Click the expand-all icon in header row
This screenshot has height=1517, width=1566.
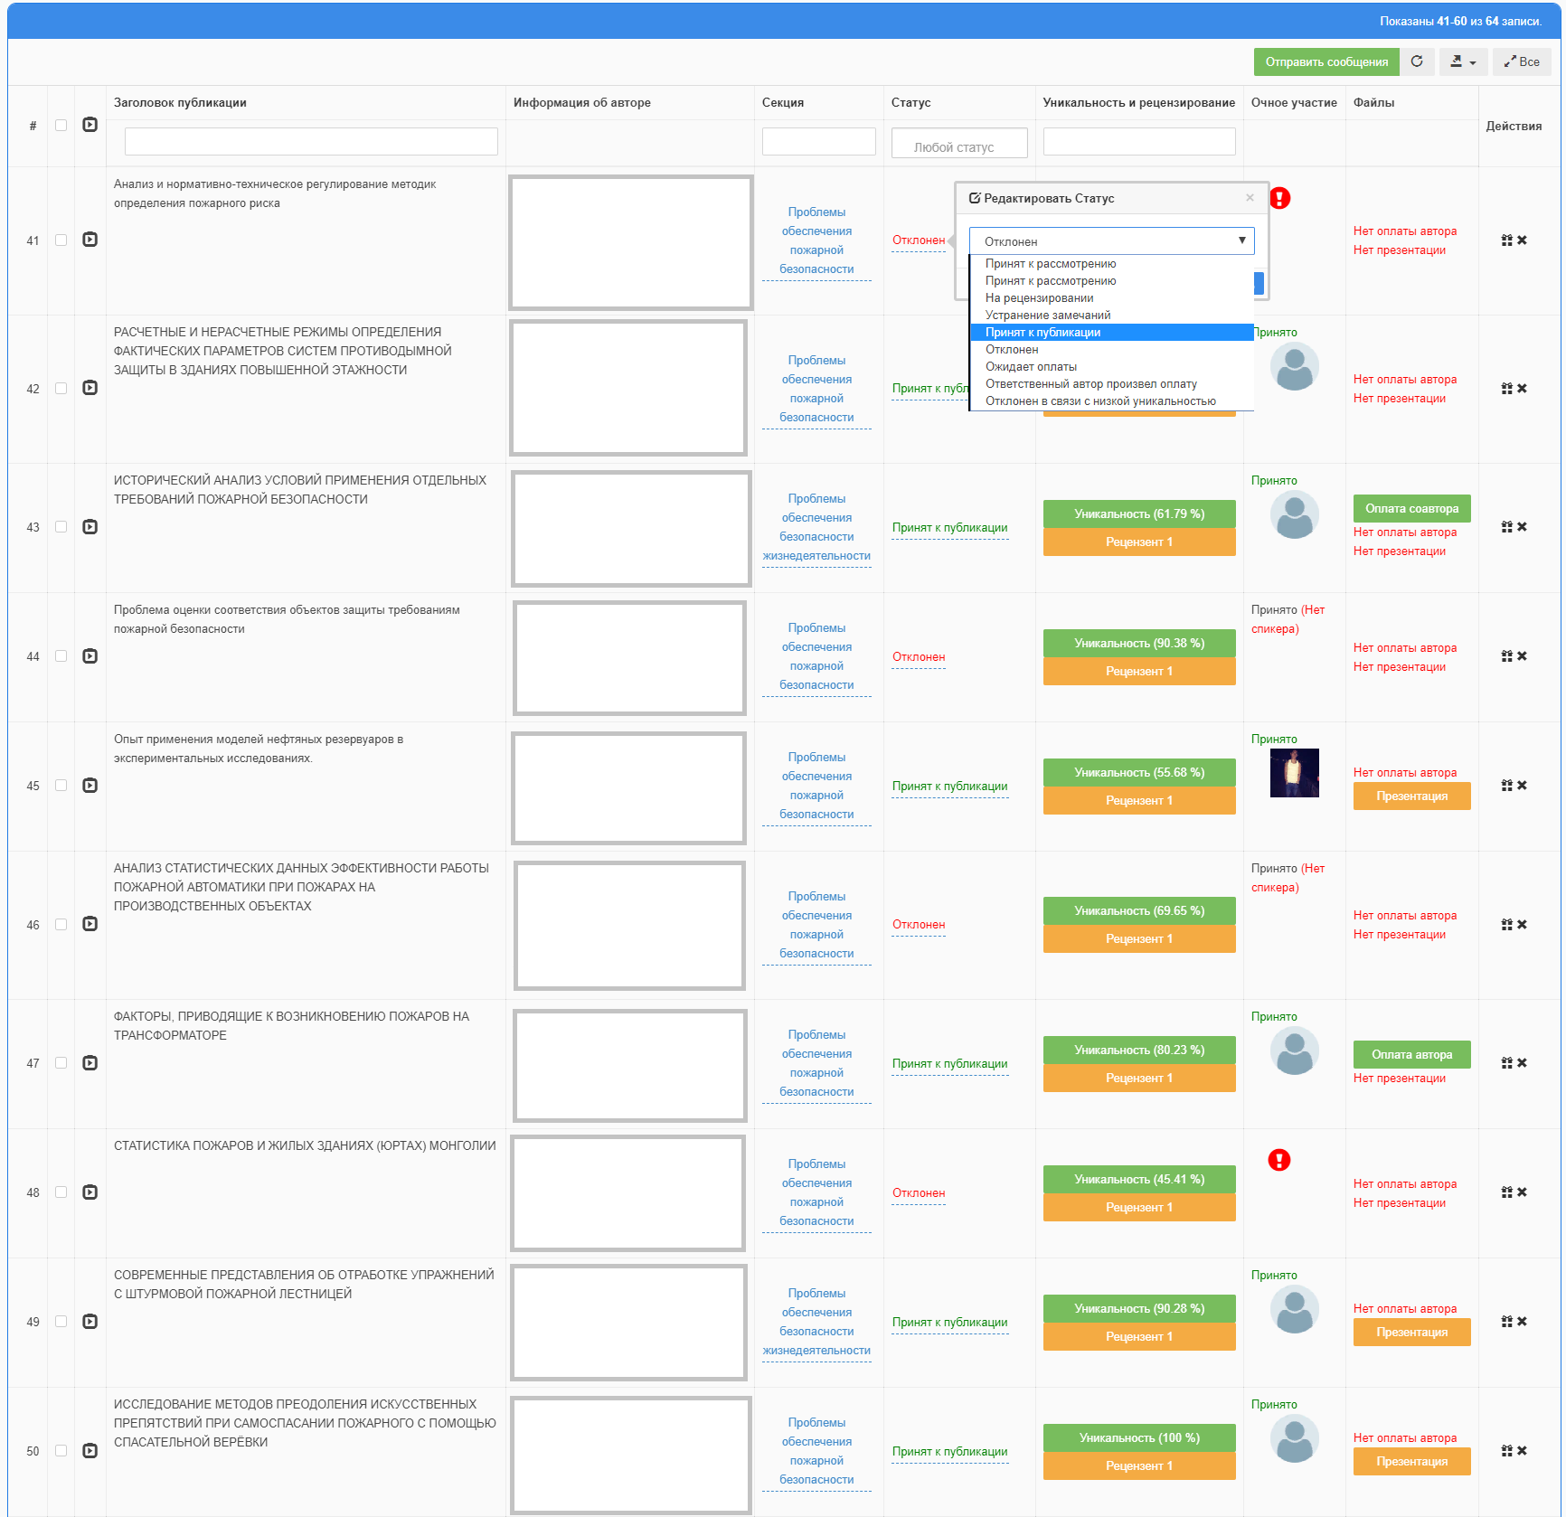coord(90,125)
